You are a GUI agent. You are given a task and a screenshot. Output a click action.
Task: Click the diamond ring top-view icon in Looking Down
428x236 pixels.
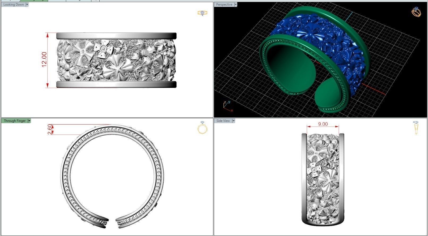[x=203, y=13]
